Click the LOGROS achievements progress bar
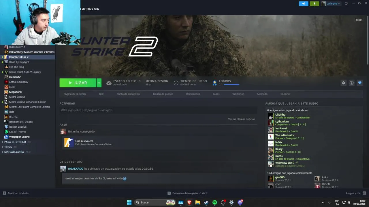 (x=231, y=85)
